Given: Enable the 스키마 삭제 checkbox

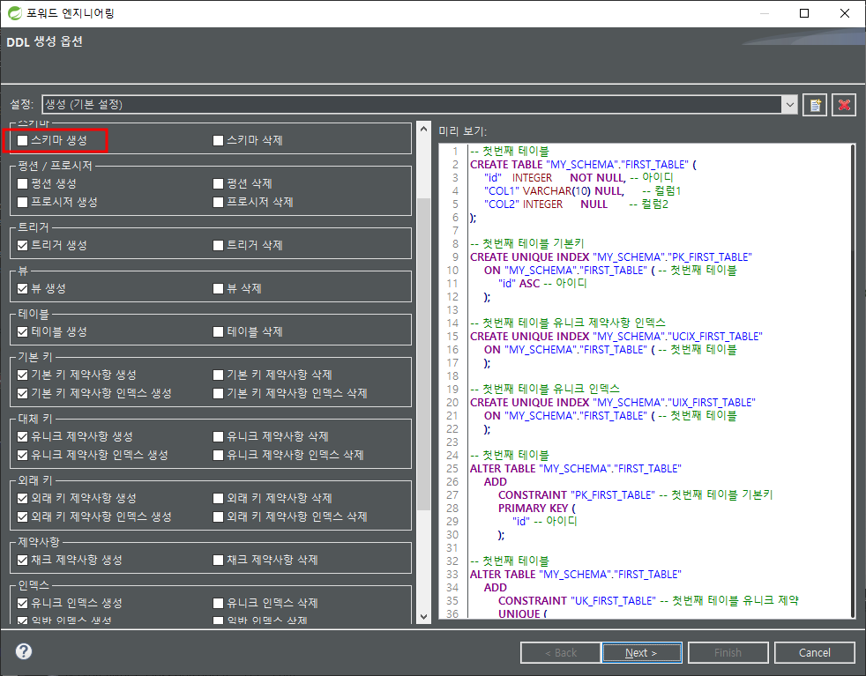Looking at the screenshot, I should [218, 140].
